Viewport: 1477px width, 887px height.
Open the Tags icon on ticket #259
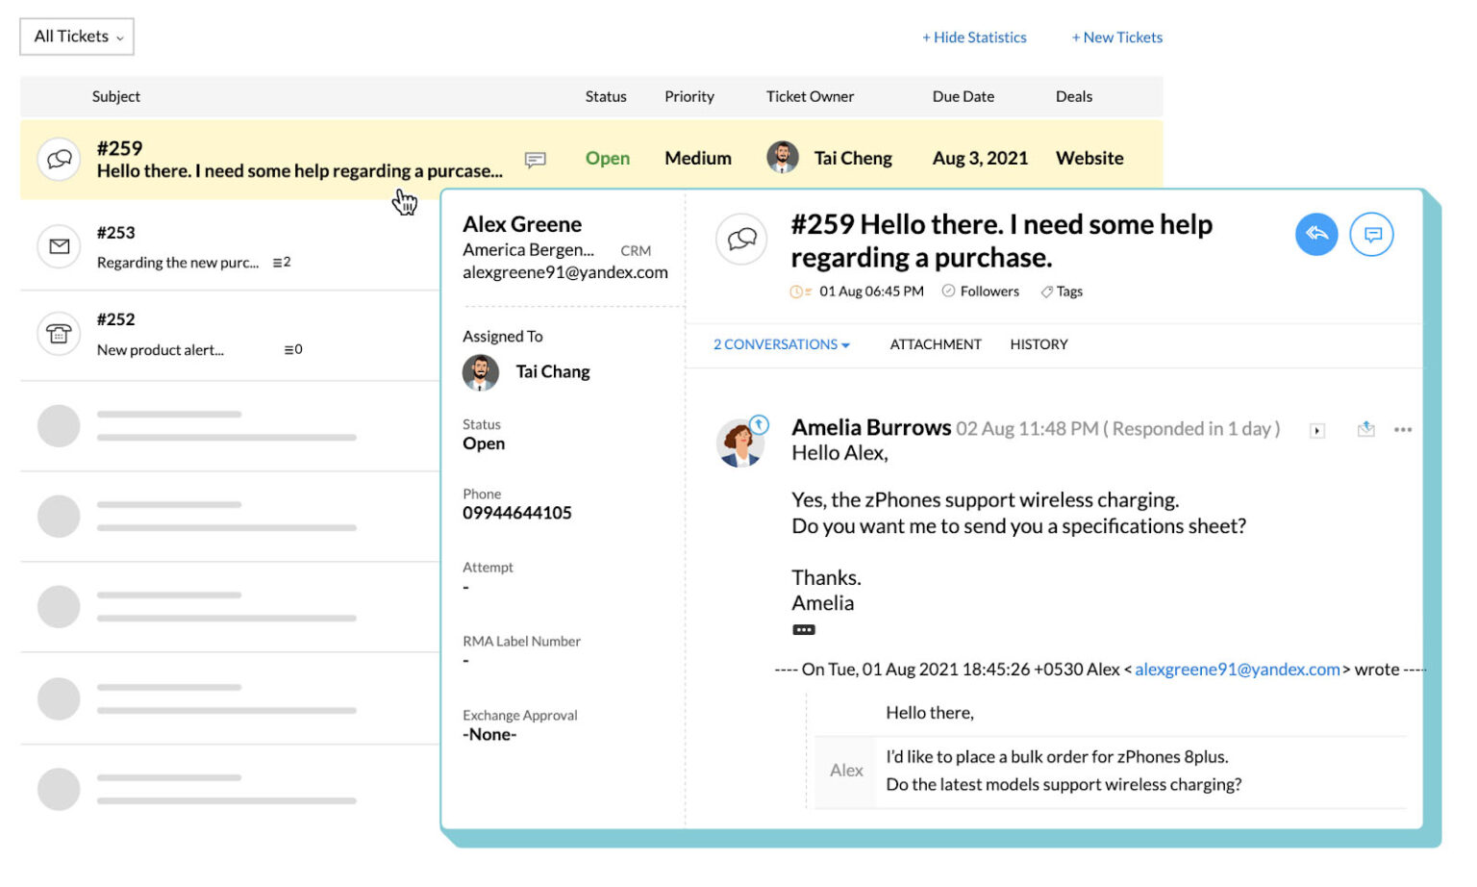coord(1061,291)
